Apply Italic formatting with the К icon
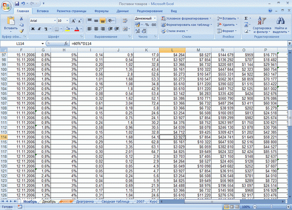 coord(39,29)
